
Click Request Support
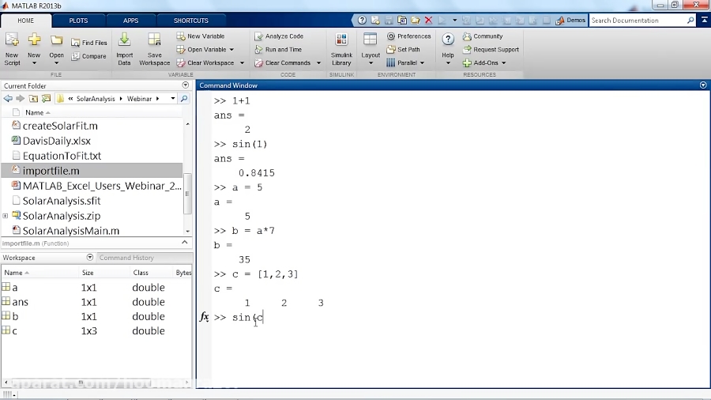point(491,50)
